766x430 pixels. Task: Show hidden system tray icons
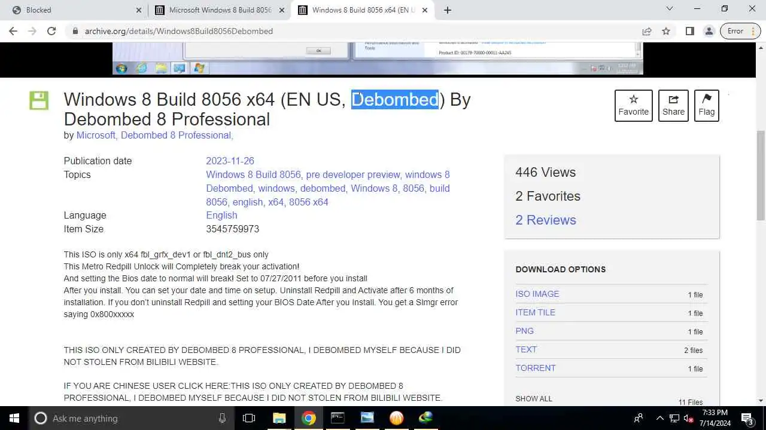click(660, 418)
